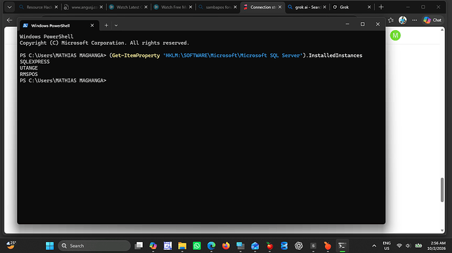Open the browser settings and more menu
The width and height of the screenshot is (452, 253).
(x=415, y=20)
